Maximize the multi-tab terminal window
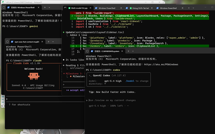Viewport: 215px width, 134px height. [212, 7]
